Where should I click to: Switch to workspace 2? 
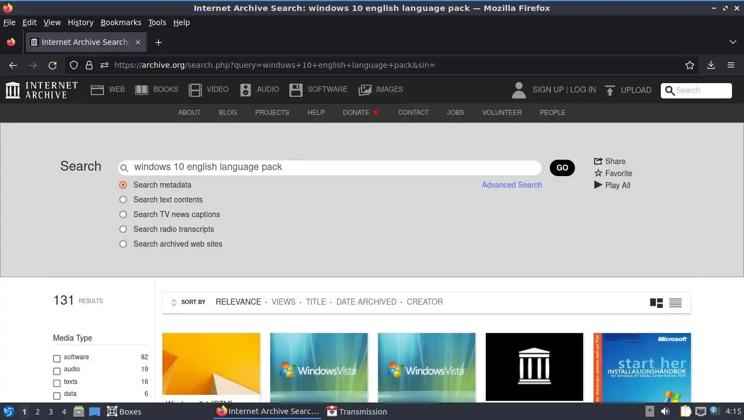38,412
